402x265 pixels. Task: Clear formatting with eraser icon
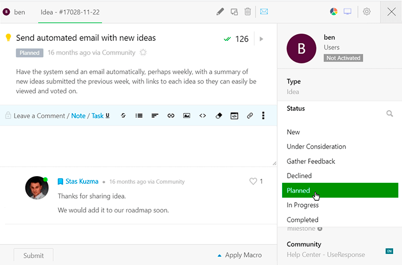(x=218, y=116)
